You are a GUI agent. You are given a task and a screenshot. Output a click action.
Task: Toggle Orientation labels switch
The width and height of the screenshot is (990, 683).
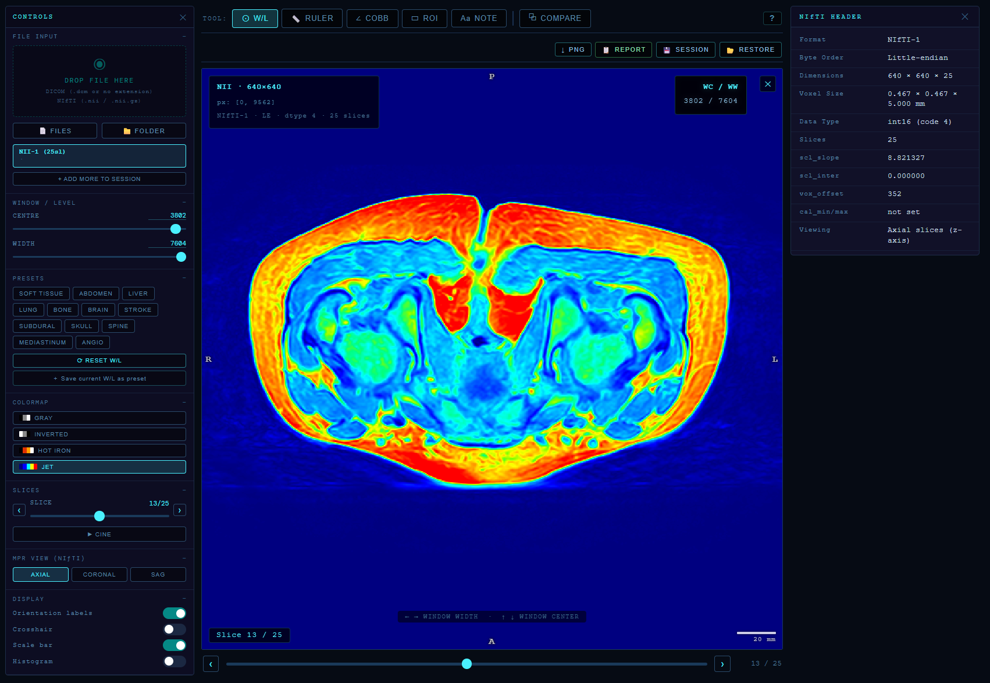(x=175, y=613)
